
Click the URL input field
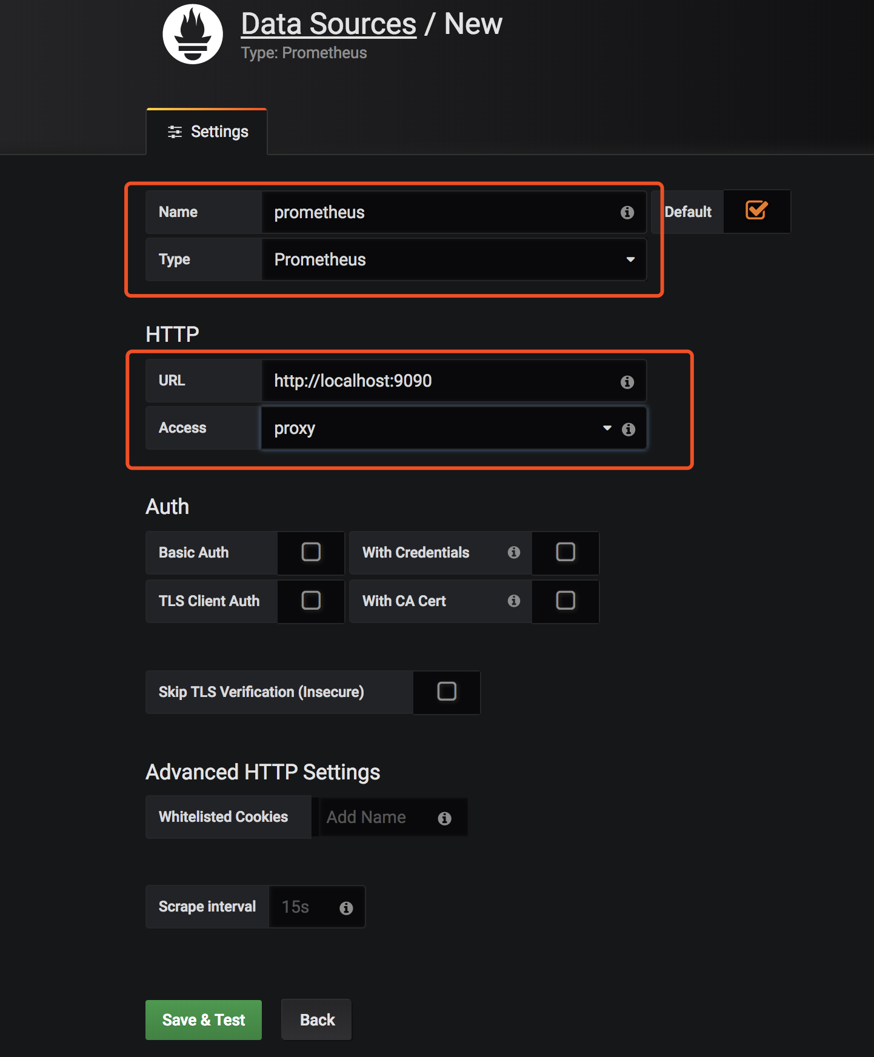454,381
